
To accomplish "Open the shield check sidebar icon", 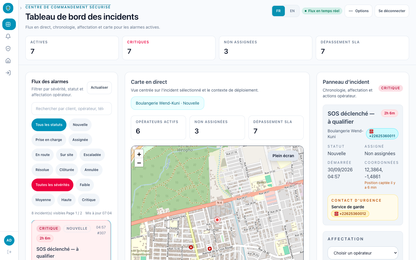I will click(8, 49).
